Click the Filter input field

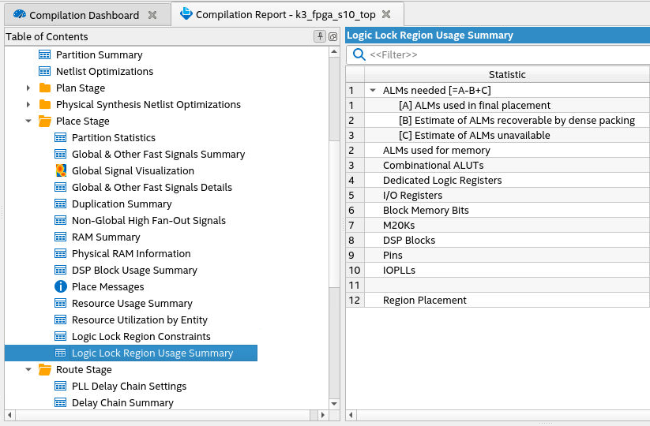pyautogui.click(x=505, y=54)
